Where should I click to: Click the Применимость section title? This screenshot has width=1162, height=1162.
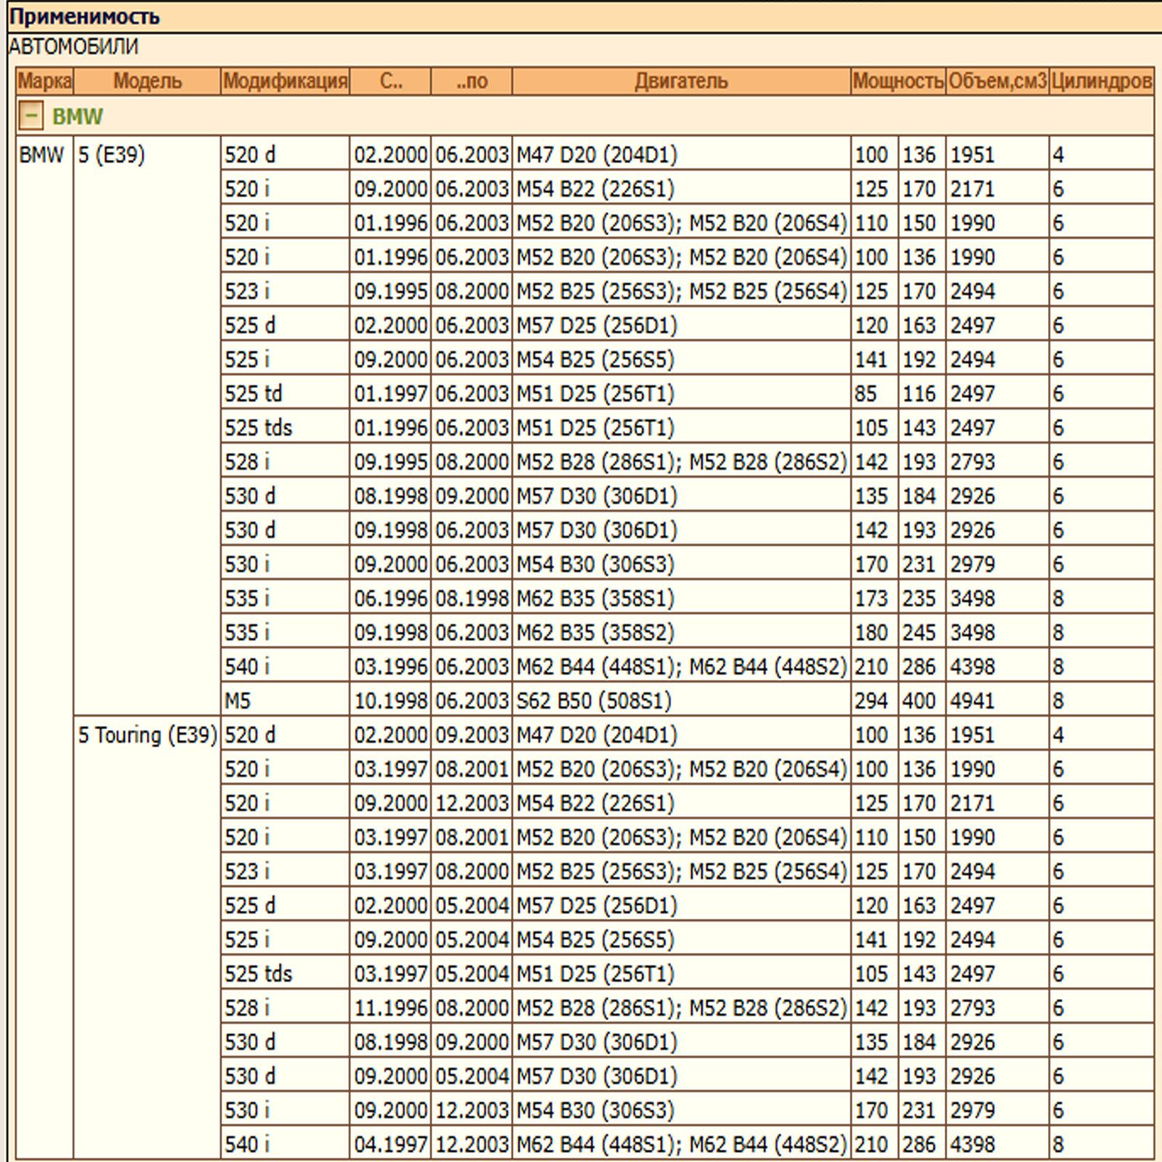pos(84,16)
